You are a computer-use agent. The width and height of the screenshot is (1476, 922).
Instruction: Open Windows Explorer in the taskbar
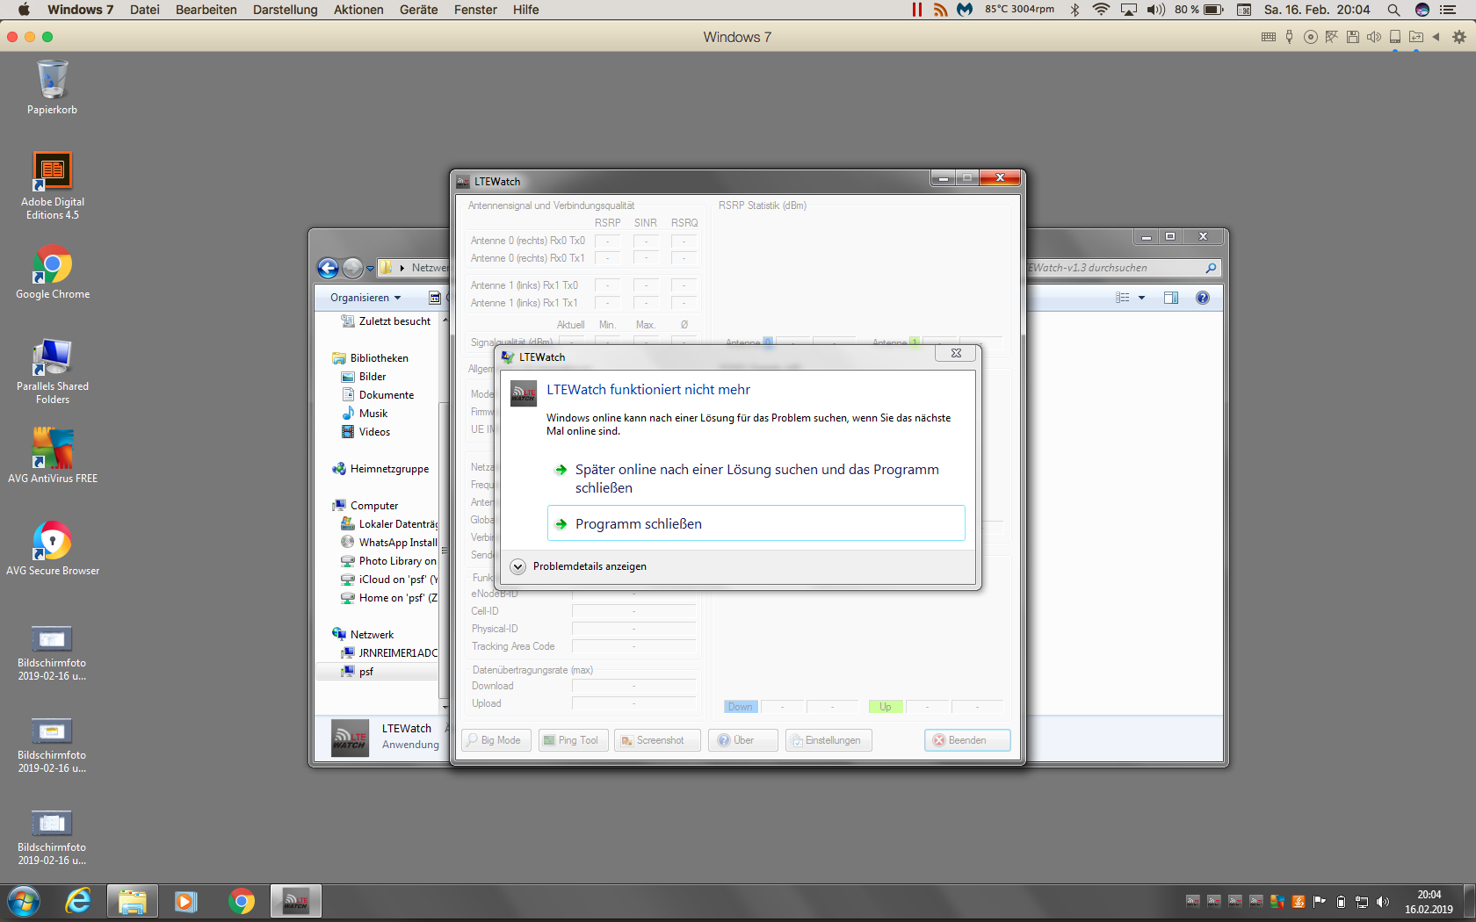click(x=133, y=902)
